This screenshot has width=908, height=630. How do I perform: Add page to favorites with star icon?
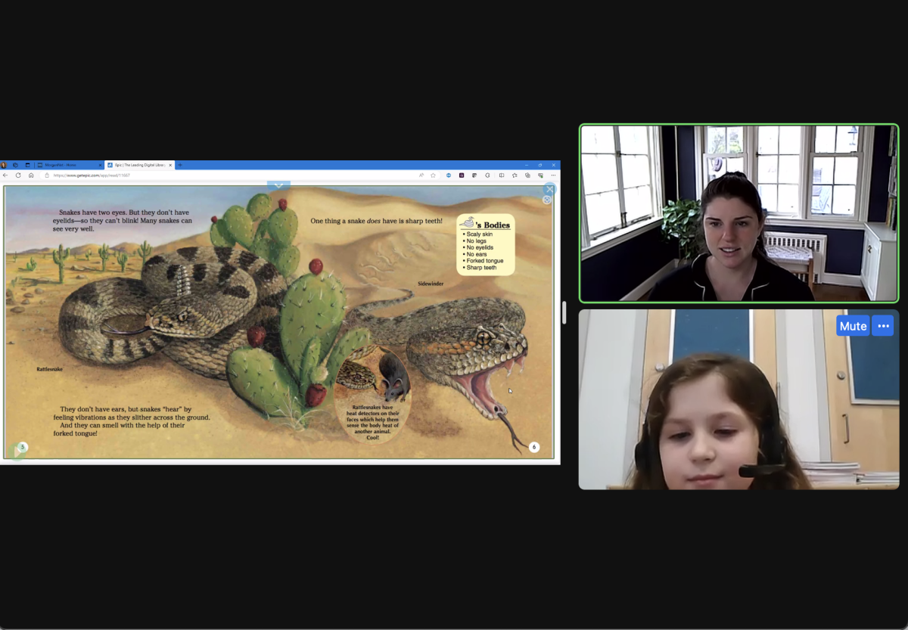point(433,175)
